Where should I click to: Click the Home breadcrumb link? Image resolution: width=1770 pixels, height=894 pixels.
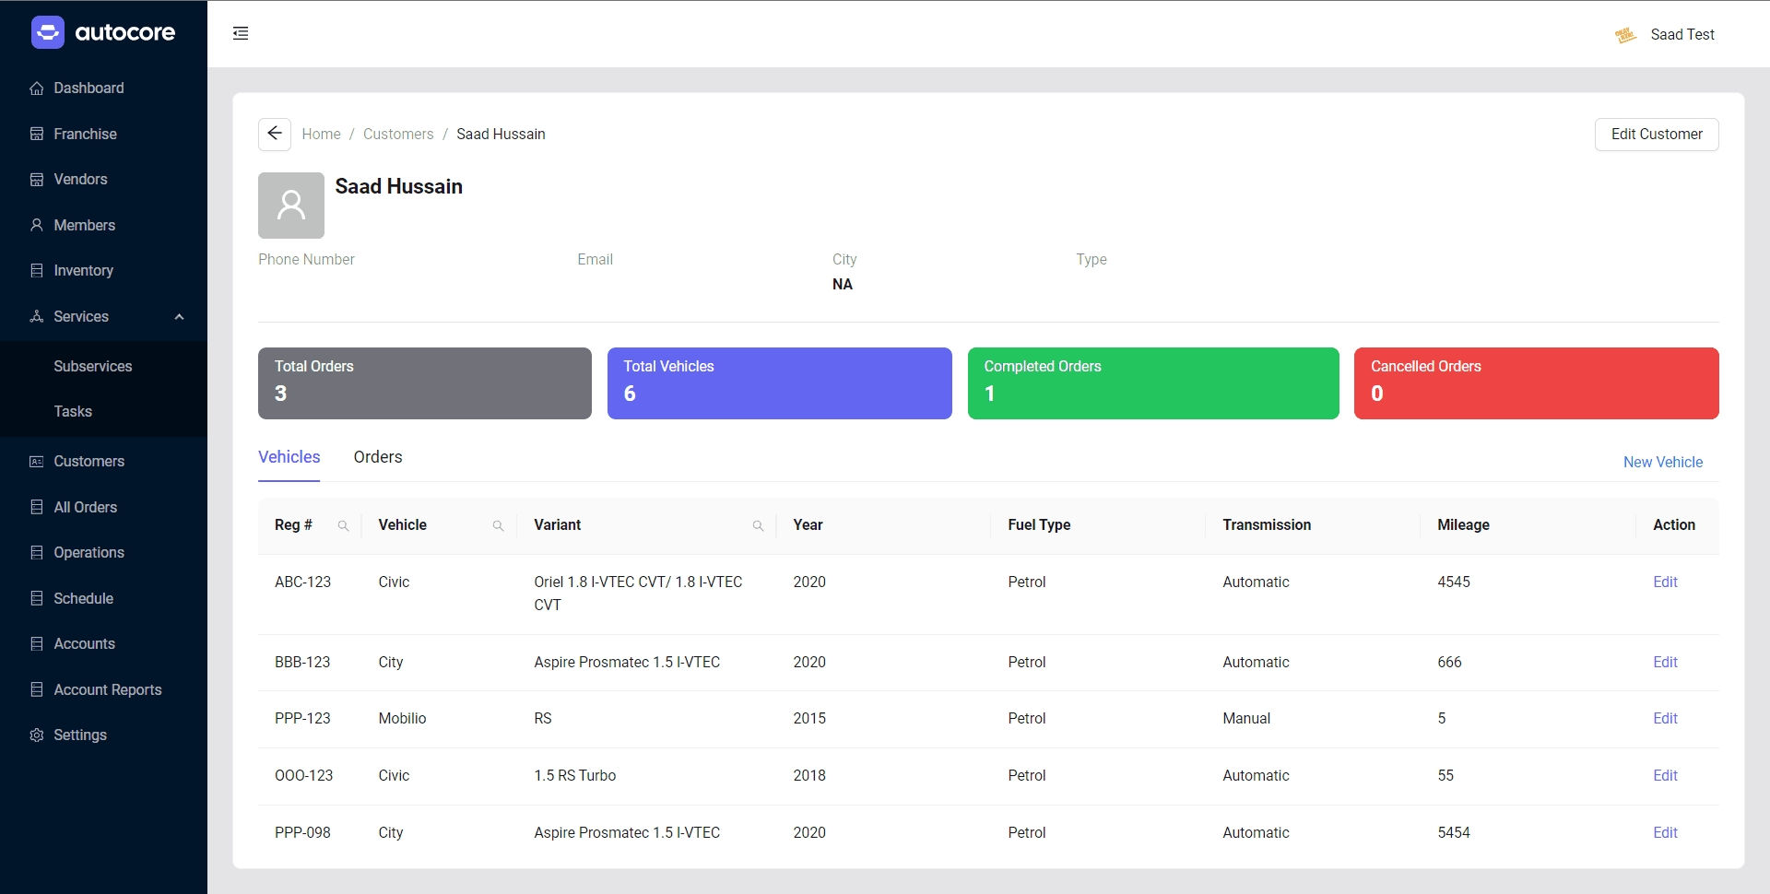pyautogui.click(x=321, y=135)
